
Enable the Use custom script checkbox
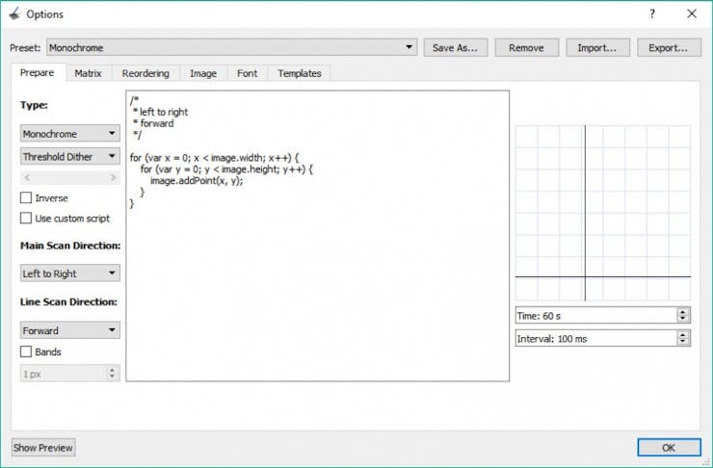point(26,218)
